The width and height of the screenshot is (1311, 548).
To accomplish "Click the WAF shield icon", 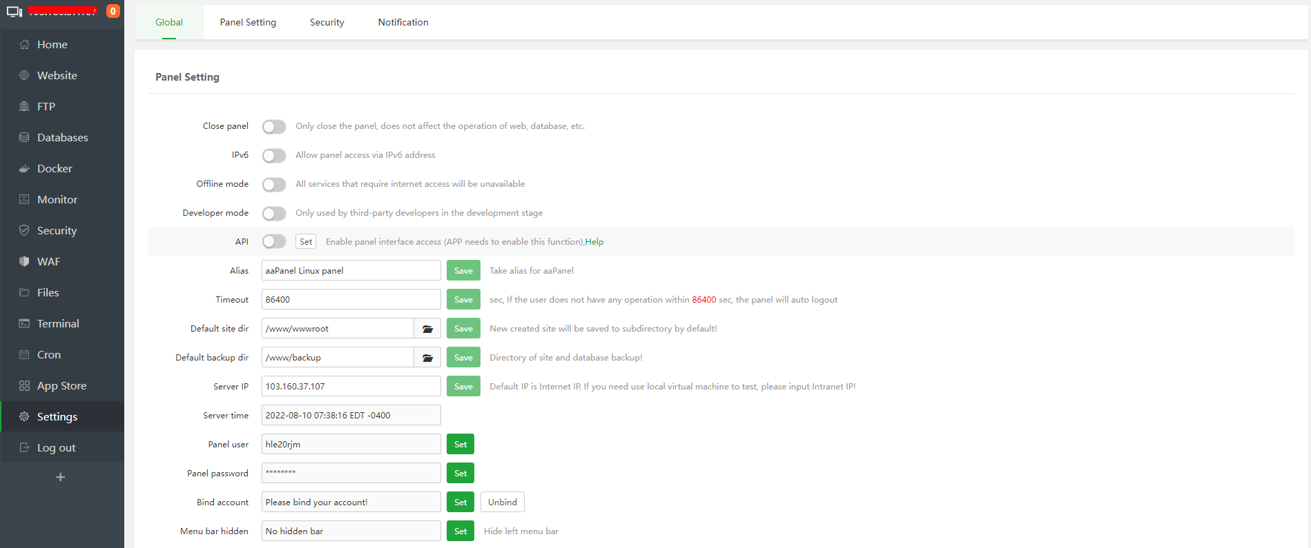I will click(24, 262).
